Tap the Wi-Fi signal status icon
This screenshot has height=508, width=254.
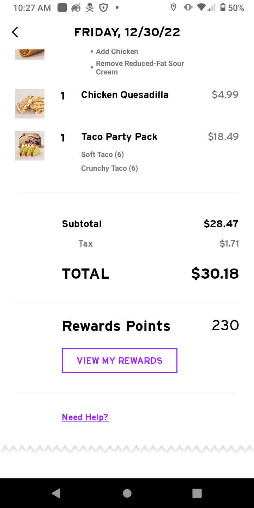[x=201, y=8]
